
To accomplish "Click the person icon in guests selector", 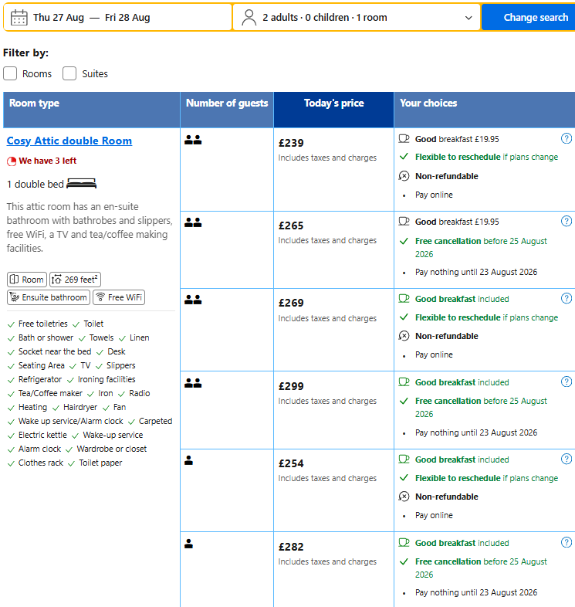I will click(249, 18).
